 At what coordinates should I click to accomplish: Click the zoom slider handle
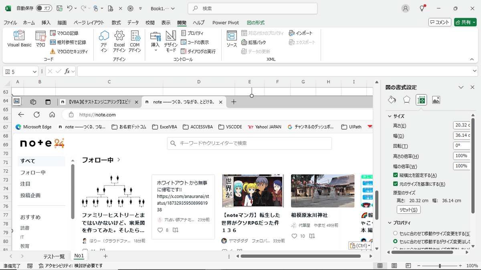point(440,266)
